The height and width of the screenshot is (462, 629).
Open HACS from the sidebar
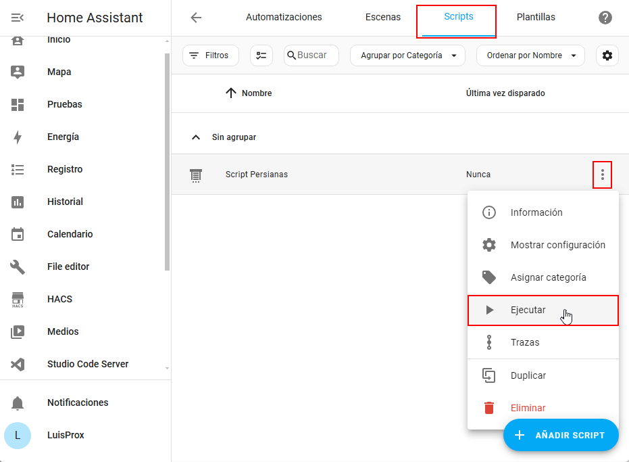point(59,299)
